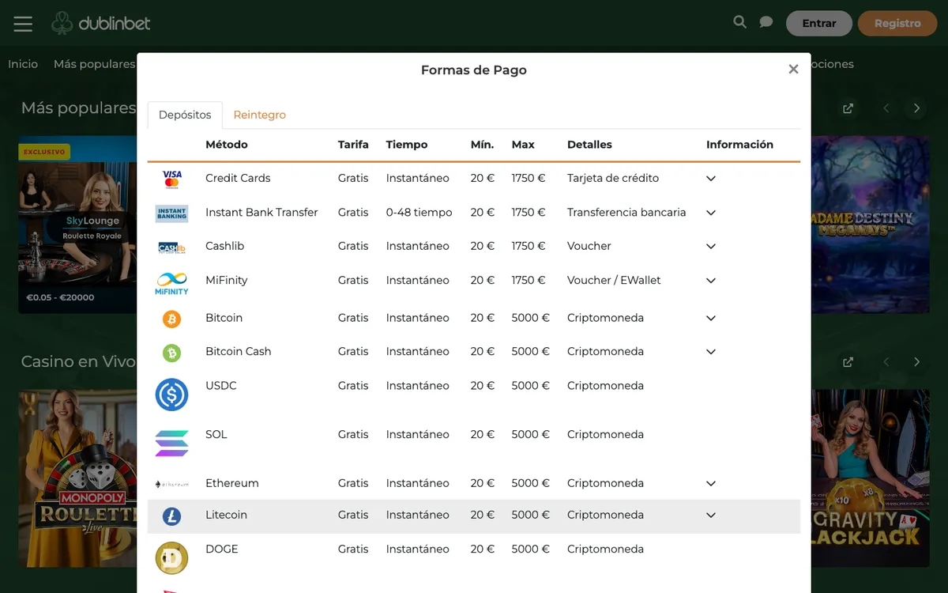948x593 pixels.
Task: Expand Litecoin information chevron
Action: (711, 516)
